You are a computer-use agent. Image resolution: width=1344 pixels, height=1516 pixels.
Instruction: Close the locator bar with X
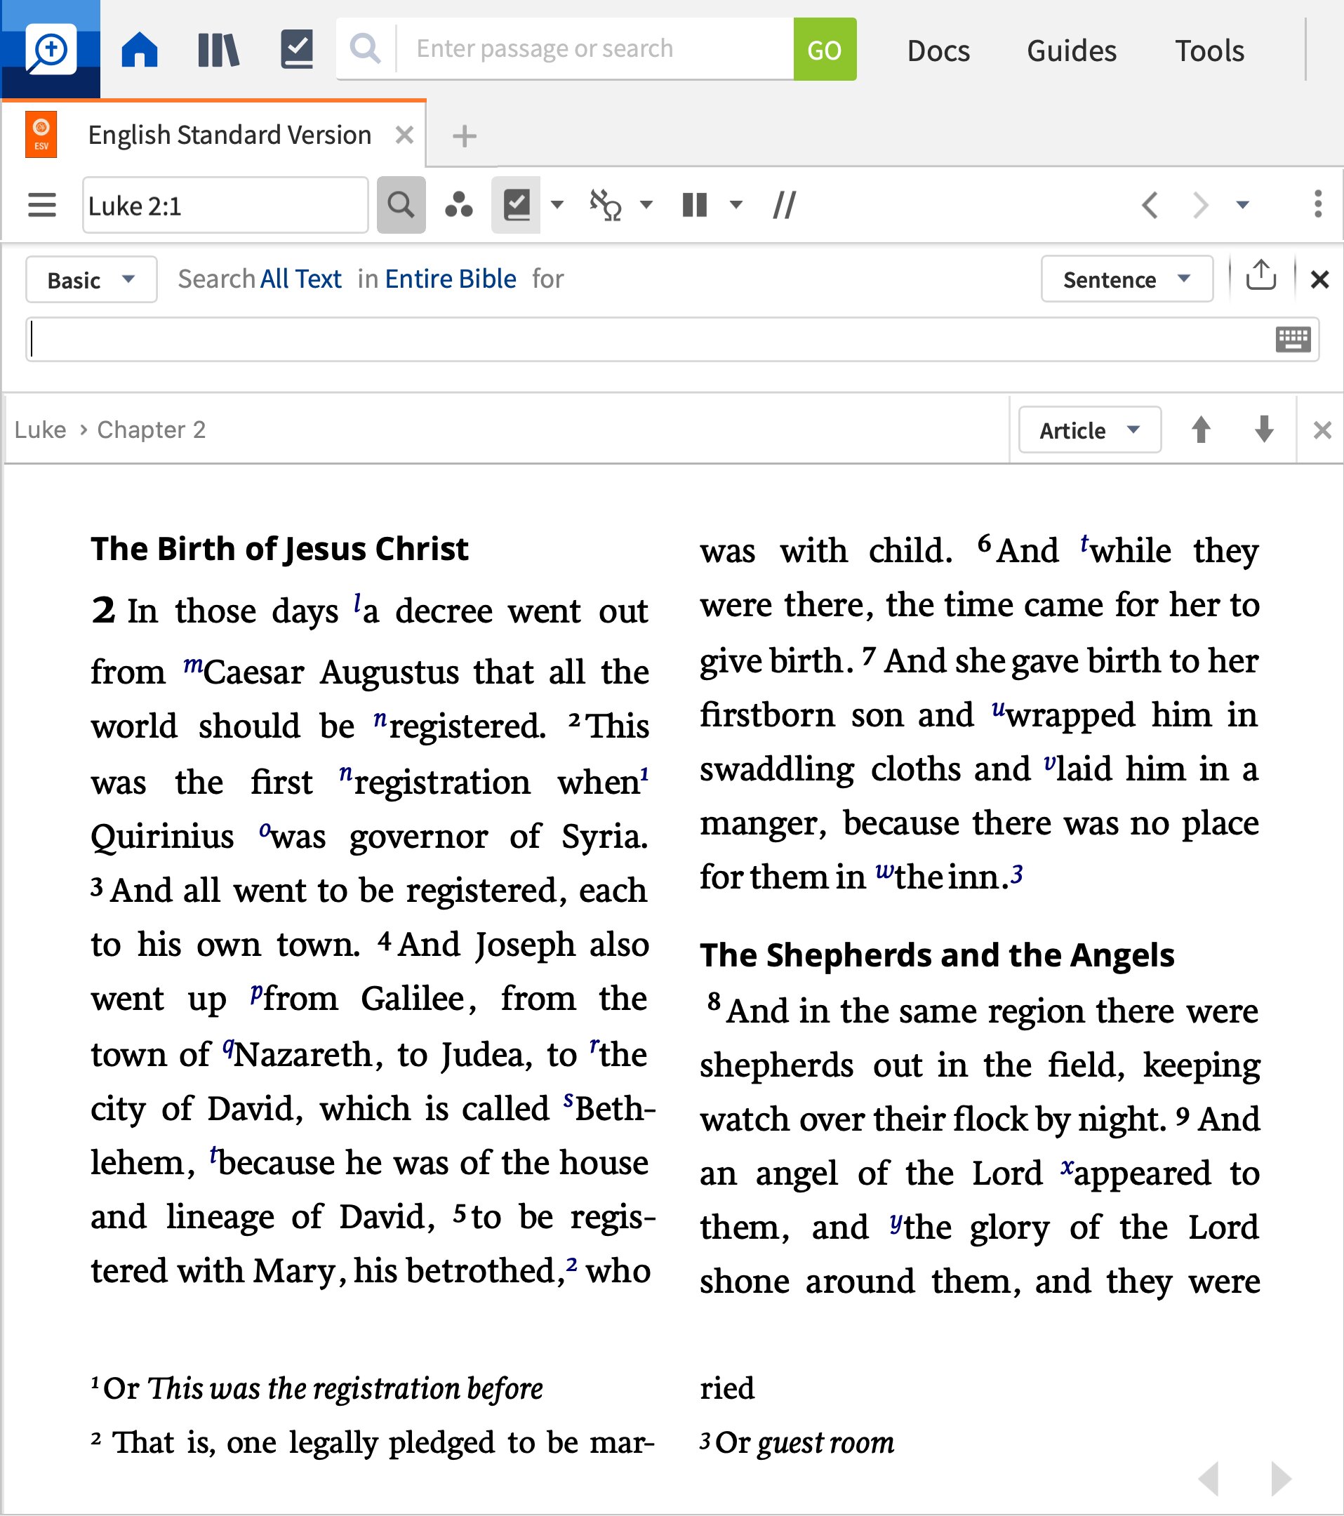coord(1322,430)
